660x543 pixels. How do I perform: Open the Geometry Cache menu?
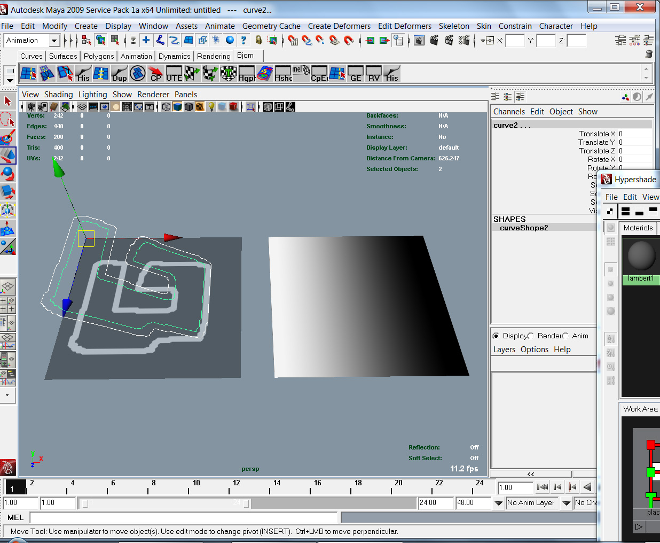(x=271, y=26)
